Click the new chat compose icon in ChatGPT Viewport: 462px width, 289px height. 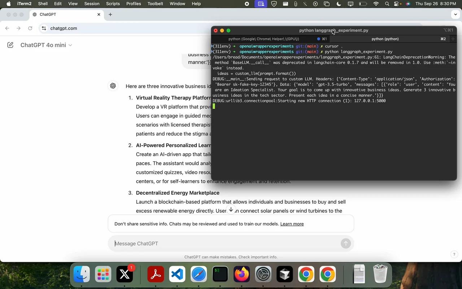coord(10,45)
